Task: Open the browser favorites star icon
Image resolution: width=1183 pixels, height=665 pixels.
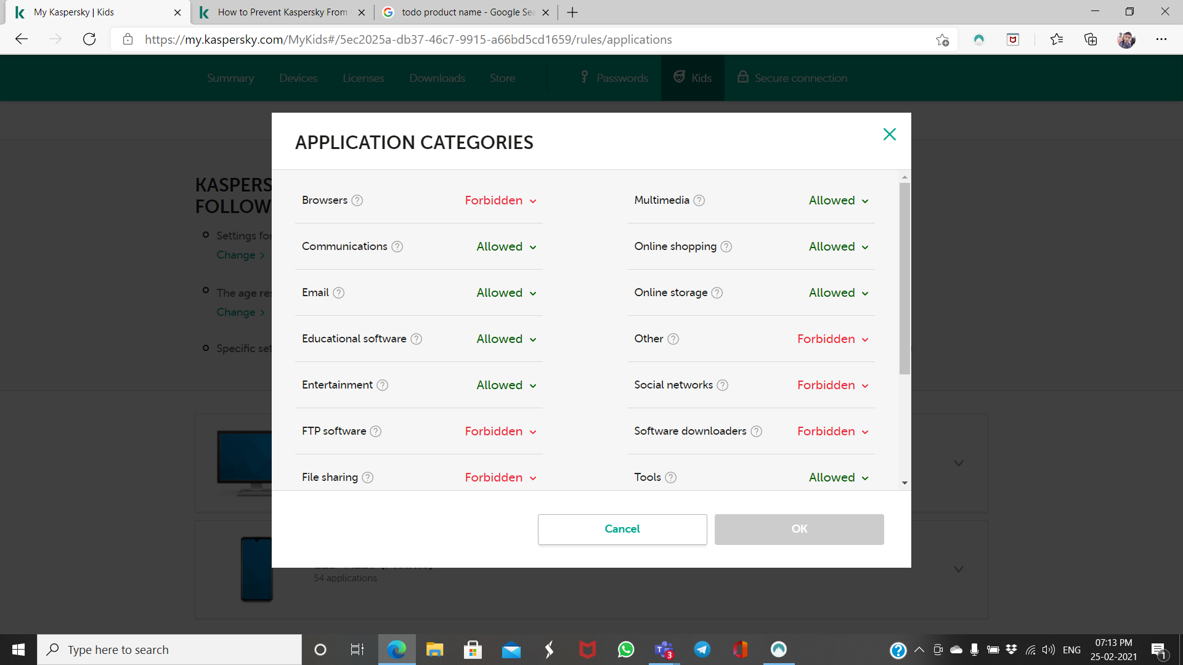Action: 1056,39
